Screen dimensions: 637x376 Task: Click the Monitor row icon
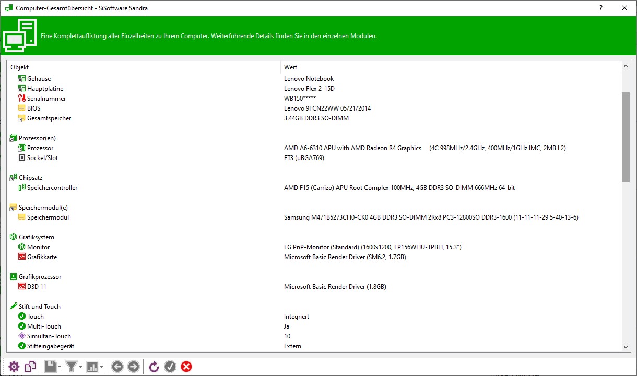[21, 247]
